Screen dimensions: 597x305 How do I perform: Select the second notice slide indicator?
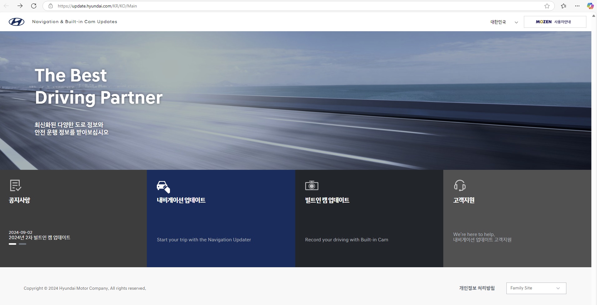tap(22, 244)
